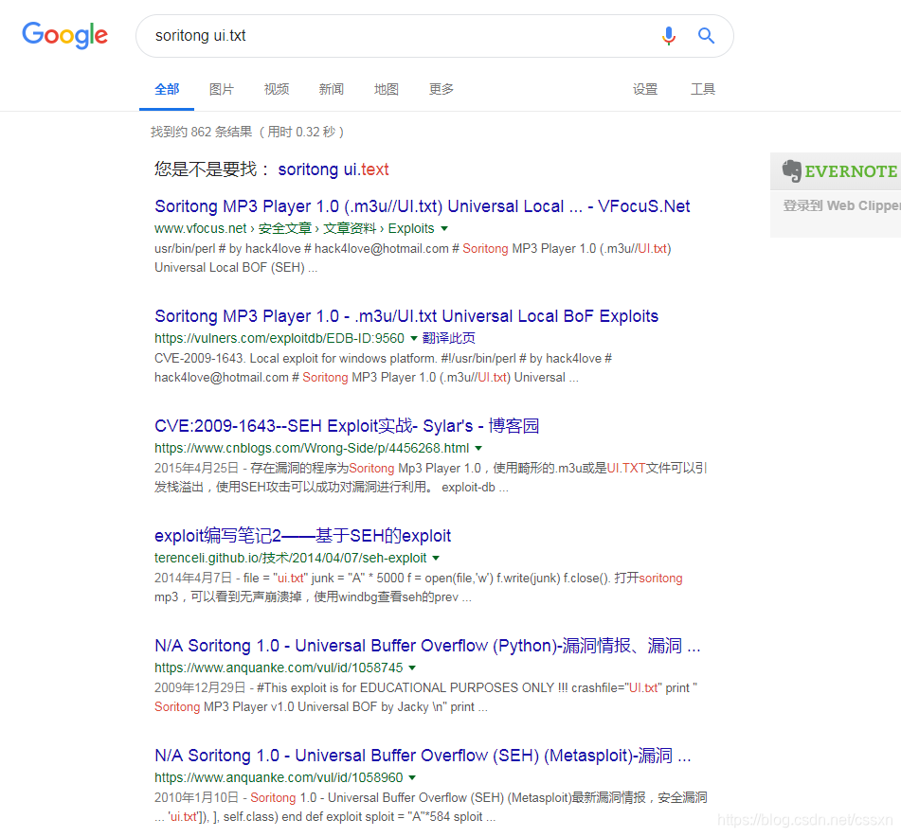Viewport: 901px width, 837px height.
Task: Click the EVERNOTE title in the side panel
Action: [x=851, y=171]
